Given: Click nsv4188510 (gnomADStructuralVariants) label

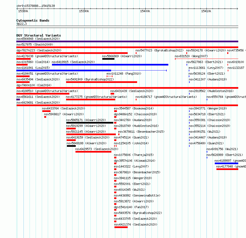Looking at the screenshot, I should pos(47,91).
